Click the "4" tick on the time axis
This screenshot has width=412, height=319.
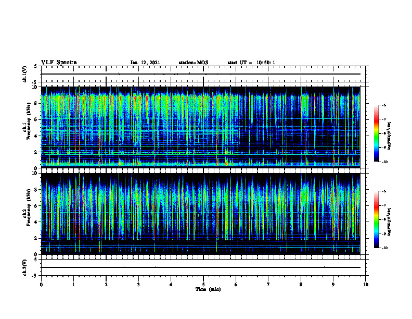pyautogui.click(x=171, y=285)
